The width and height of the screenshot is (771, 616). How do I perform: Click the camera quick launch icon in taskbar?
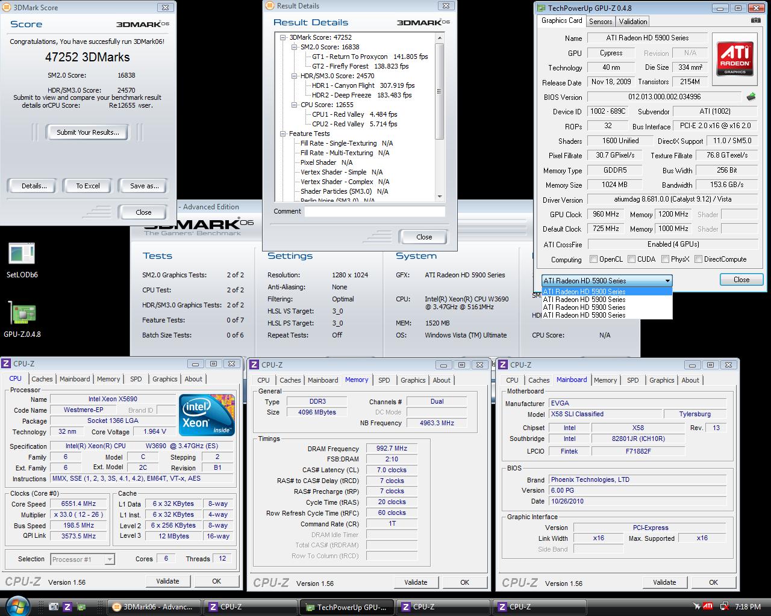54,607
